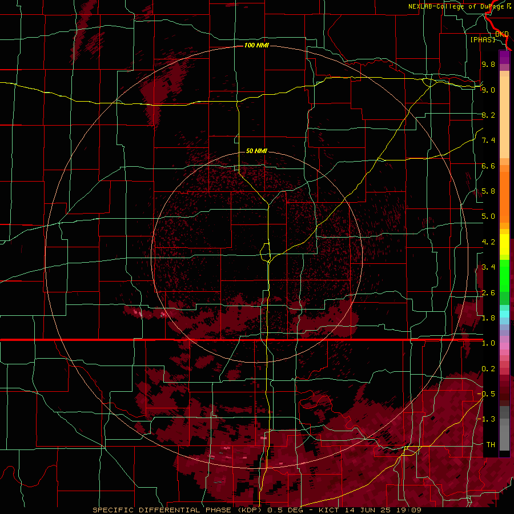
Task: Click the 3.4 value on the color scale
Action: (x=488, y=267)
